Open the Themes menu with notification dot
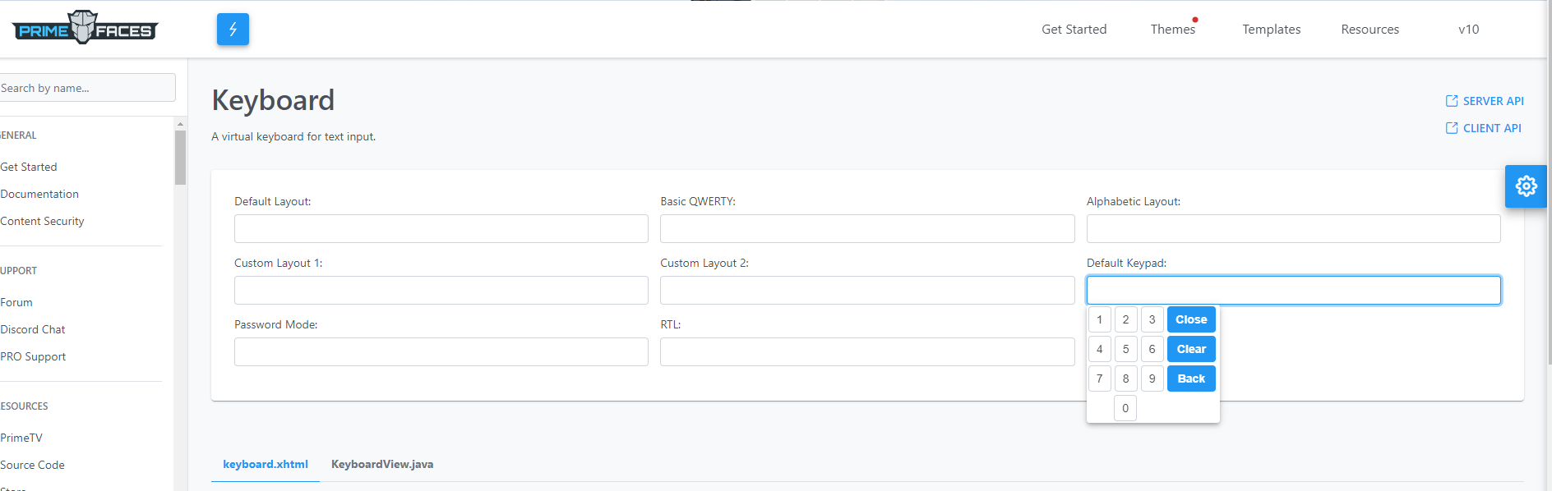This screenshot has width=1552, height=491. (x=1172, y=29)
